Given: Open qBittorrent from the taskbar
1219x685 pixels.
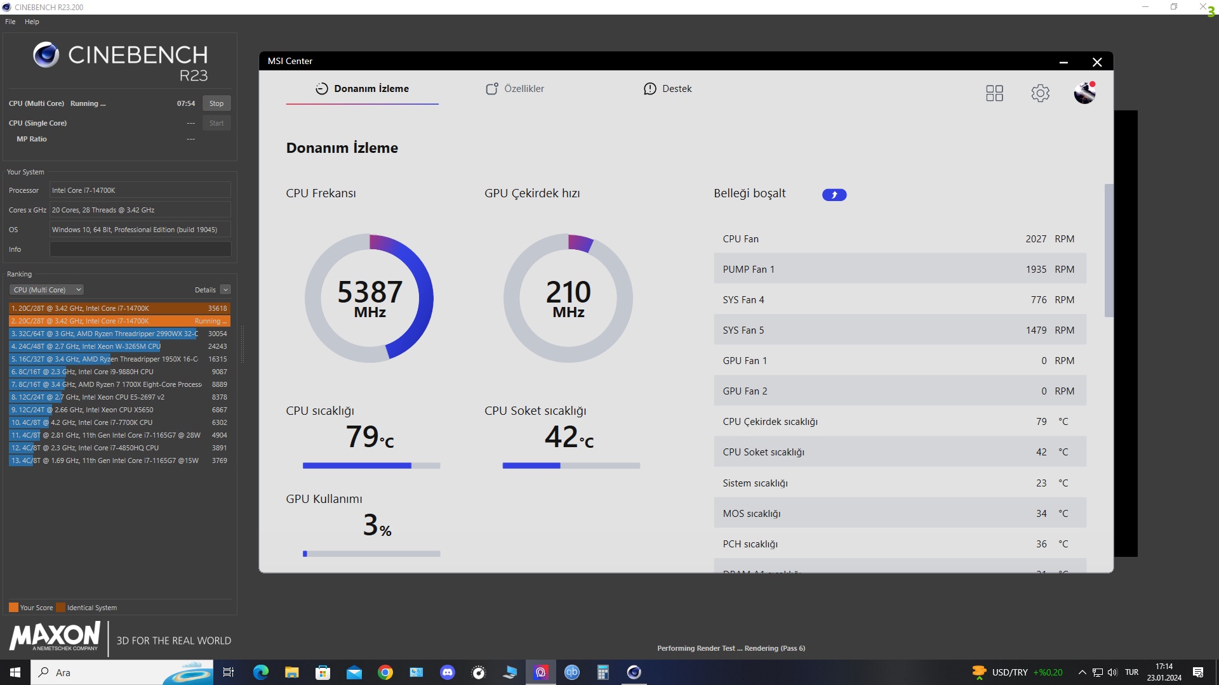Looking at the screenshot, I should click(572, 672).
